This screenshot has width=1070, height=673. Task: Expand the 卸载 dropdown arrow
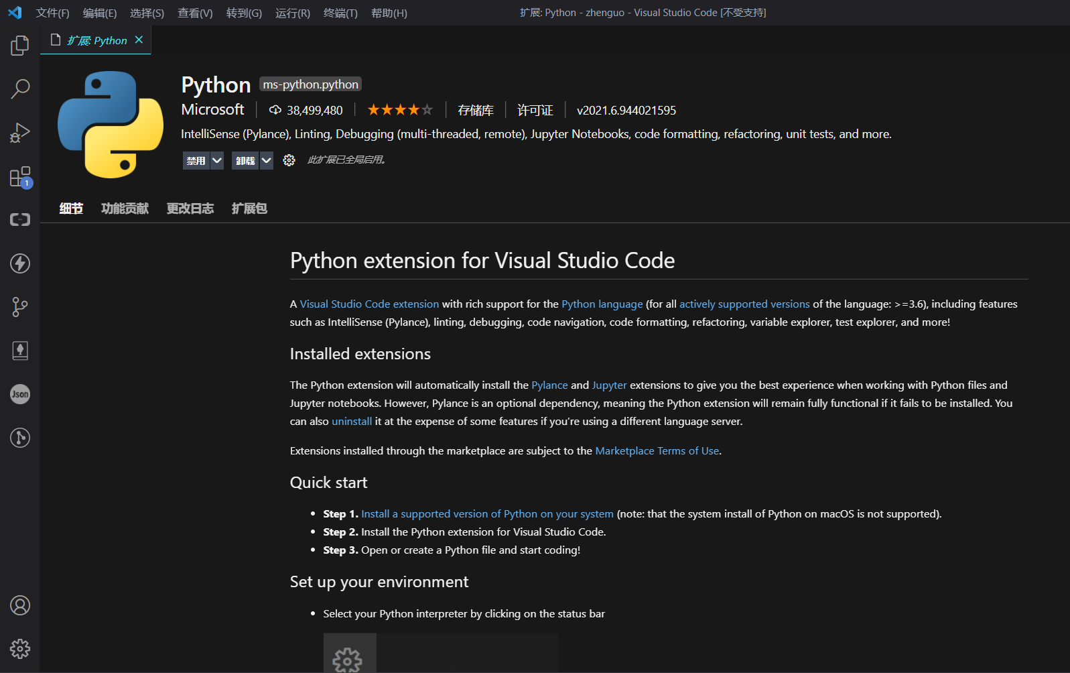click(x=266, y=161)
